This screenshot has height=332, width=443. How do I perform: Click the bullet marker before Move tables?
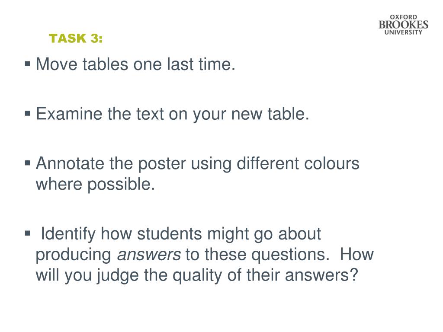coord(27,64)
